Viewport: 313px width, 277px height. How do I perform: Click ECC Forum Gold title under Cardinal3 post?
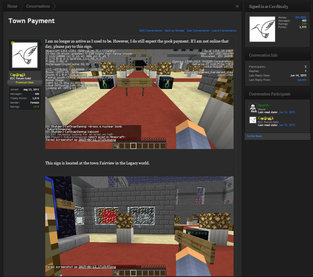pyautogui.click(x=20, y=78)
